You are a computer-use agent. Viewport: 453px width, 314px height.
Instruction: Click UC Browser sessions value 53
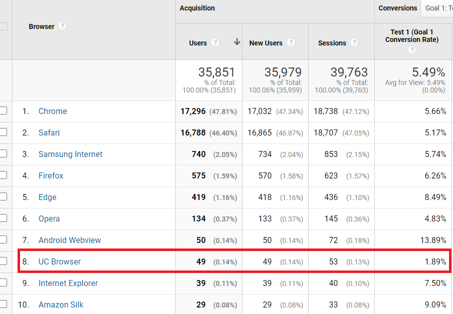coord(333,262)
